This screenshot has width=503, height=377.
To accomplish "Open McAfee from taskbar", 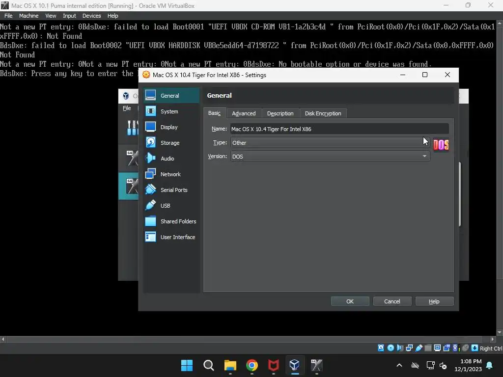I will [x=273, y=365].
